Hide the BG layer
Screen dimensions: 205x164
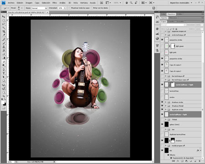pos(162,150)
